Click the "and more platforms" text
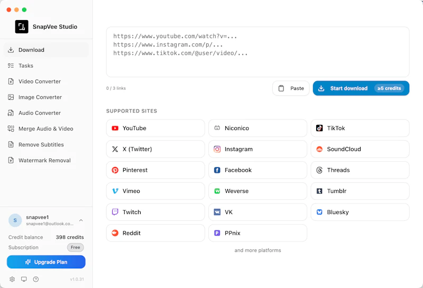Screen dimensions: 423x288 pyautogui.click(x=258, y=250)
